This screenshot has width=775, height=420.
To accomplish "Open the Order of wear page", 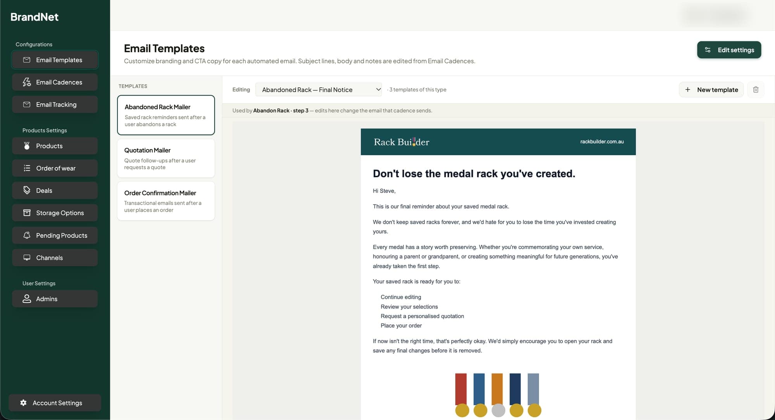I will click(55, 168).
